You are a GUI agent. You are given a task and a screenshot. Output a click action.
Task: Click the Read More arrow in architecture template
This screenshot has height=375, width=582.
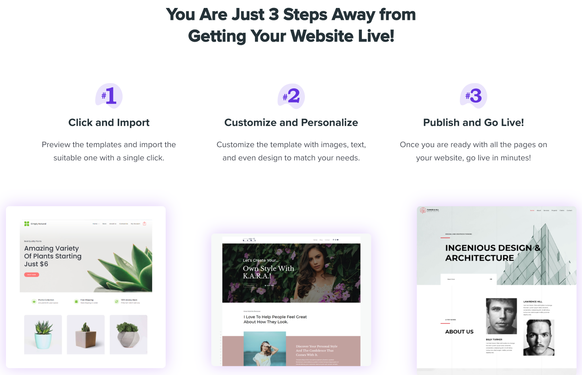(x=491, y=279)
